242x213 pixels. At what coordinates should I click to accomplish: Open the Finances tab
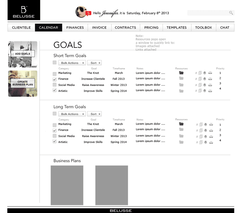point(75,28)
